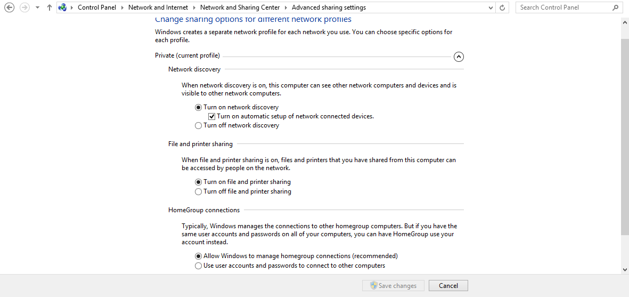Refresh the Control Panel page

coord(502,7)
